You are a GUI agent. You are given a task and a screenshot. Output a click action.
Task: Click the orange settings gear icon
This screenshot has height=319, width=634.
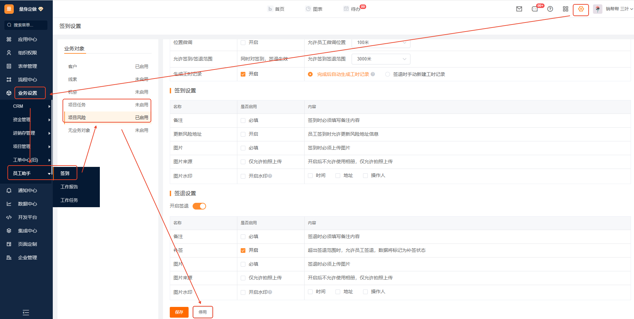[x=581, y=9]
